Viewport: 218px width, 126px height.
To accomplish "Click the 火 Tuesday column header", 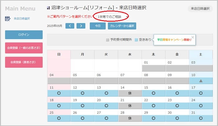I will 106,55.
